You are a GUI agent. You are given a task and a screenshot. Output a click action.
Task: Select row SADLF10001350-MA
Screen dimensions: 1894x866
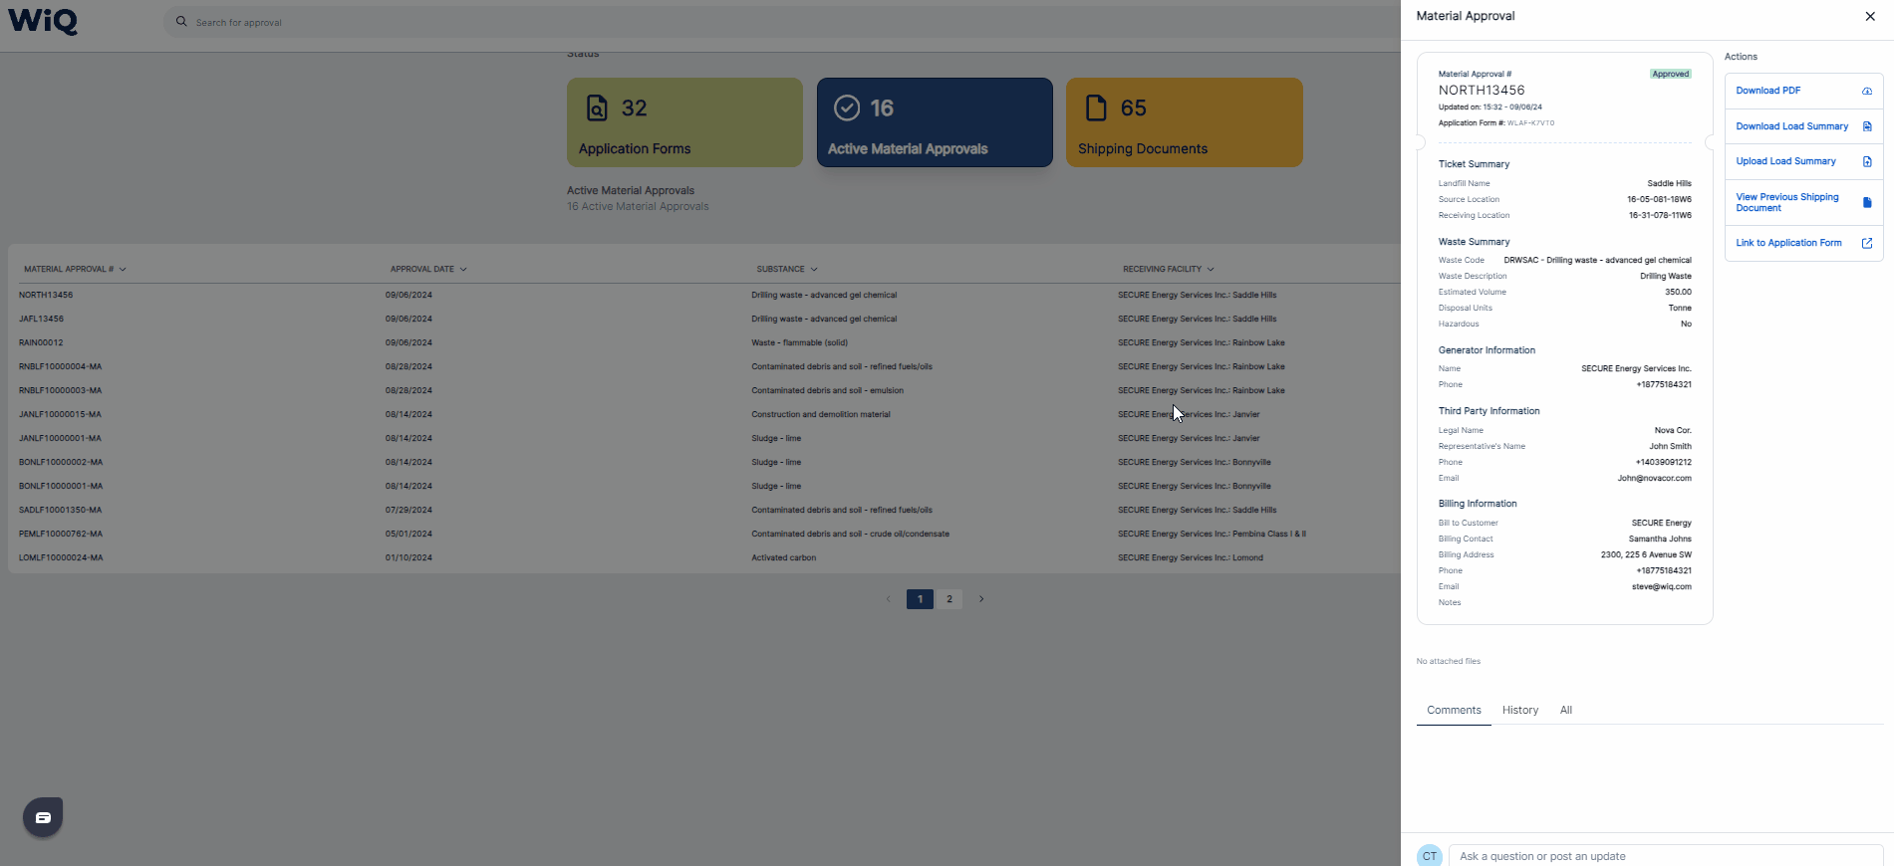(x=704, y=510)
